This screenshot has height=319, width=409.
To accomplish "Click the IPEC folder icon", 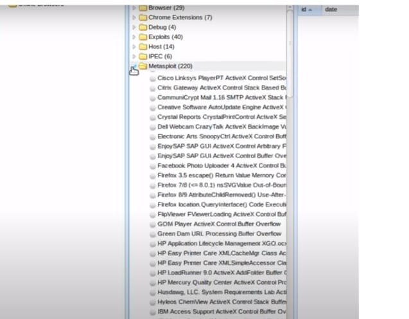I will (x=143, y=57).
